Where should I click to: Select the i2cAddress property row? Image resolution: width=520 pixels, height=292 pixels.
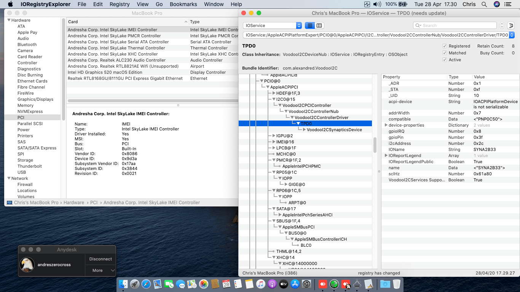[450, 143]
